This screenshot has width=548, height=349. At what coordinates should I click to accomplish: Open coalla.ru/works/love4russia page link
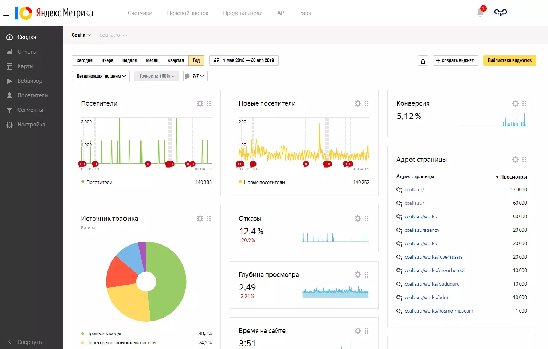pos(433,257)
